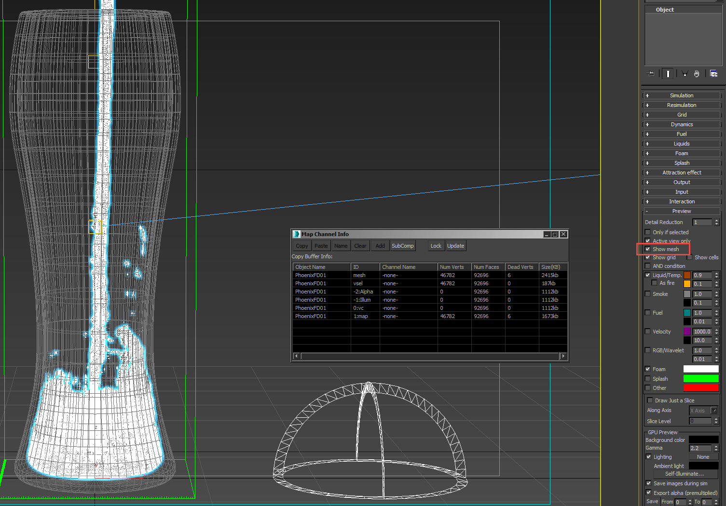Open the Foam white color swatch

click(x=701, y=369)
